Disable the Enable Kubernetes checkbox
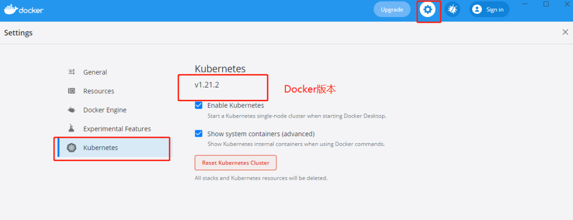Viewport: 573px width, 220px height. point(199,105)
